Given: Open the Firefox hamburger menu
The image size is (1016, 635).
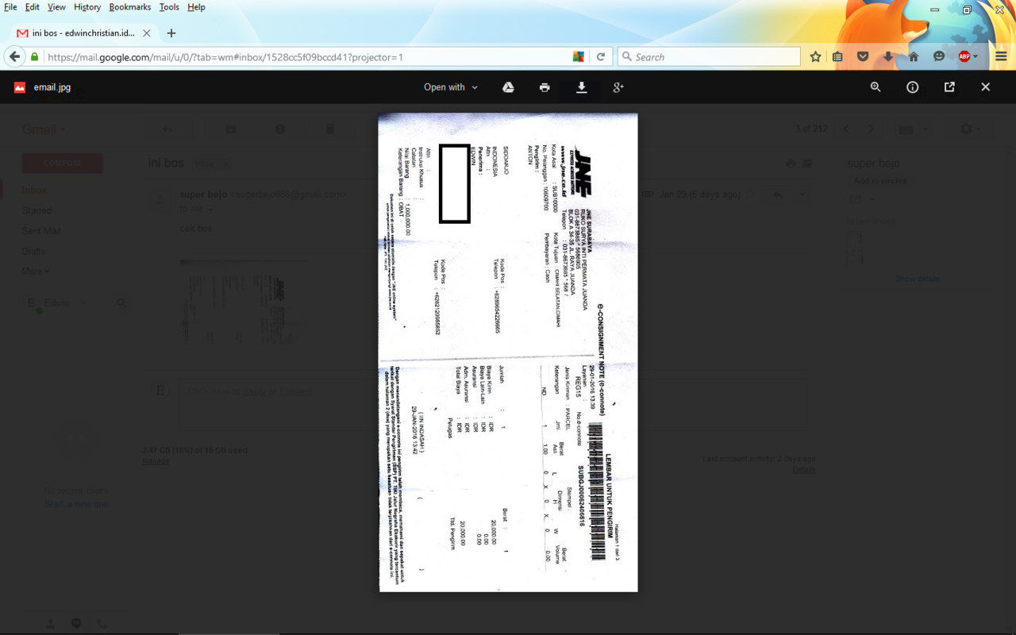Looking at the screenshot, I should click(x=1001, y=57).
